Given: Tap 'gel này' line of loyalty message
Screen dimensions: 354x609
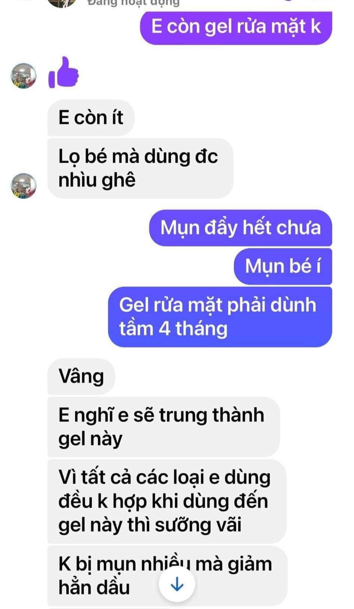Looking at the screenshot, I should coord(90,439).
